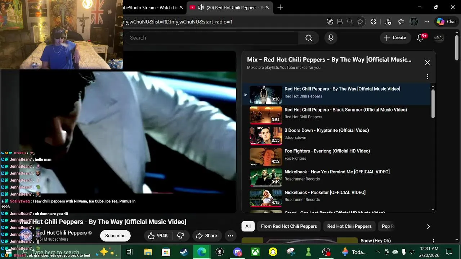This screenshot has width=461, height=259.
Task: Click the zoom out magnifier in address bar
Action: click(350, 22)
